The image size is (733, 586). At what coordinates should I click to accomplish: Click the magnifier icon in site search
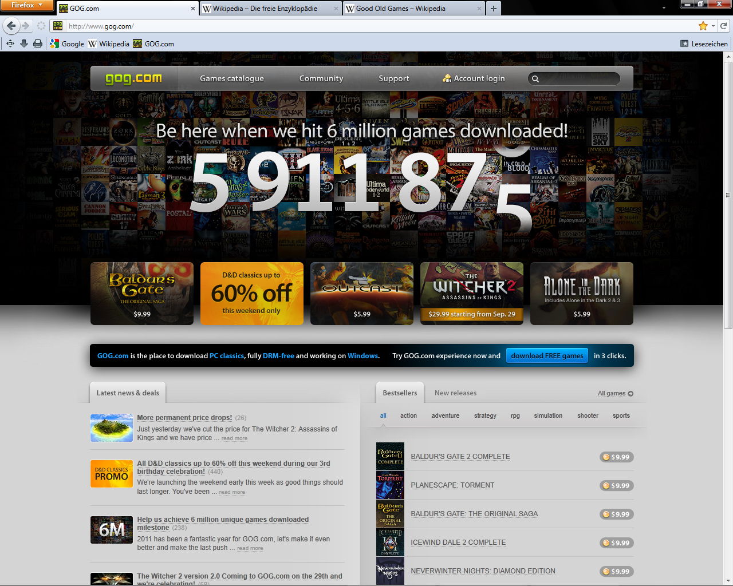535,79
